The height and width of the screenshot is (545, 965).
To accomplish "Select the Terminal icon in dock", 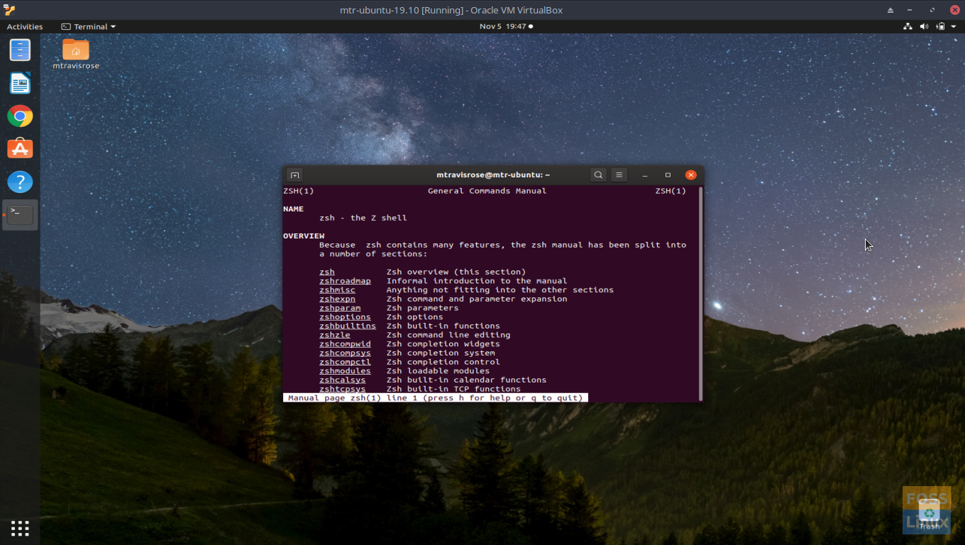I will 20,214.
